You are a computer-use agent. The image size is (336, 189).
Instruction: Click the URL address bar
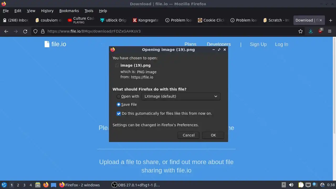pyautogui.click(x=168, y=31)
